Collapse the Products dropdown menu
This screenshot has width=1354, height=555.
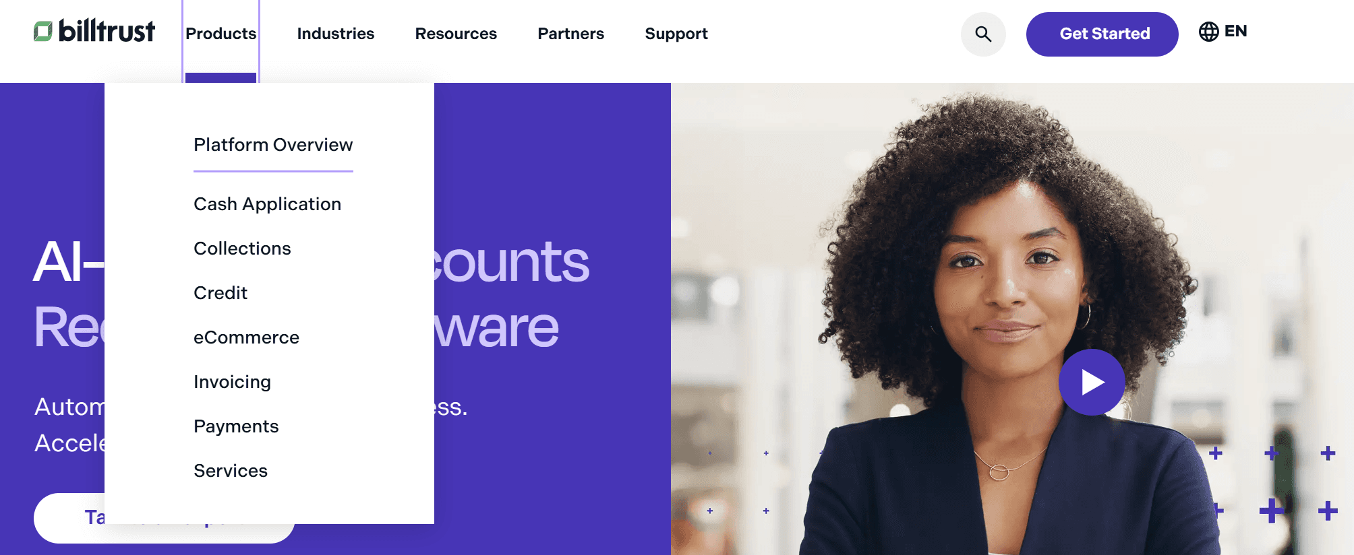[220, 34]
